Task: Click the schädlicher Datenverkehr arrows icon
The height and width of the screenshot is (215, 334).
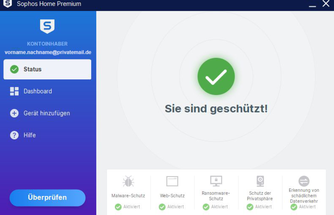Action: (x=304, y=181)
